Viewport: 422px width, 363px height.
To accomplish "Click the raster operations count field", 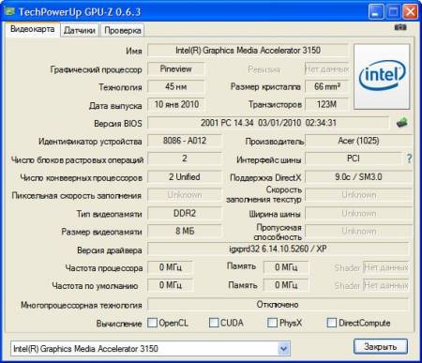I will point(185,159).
